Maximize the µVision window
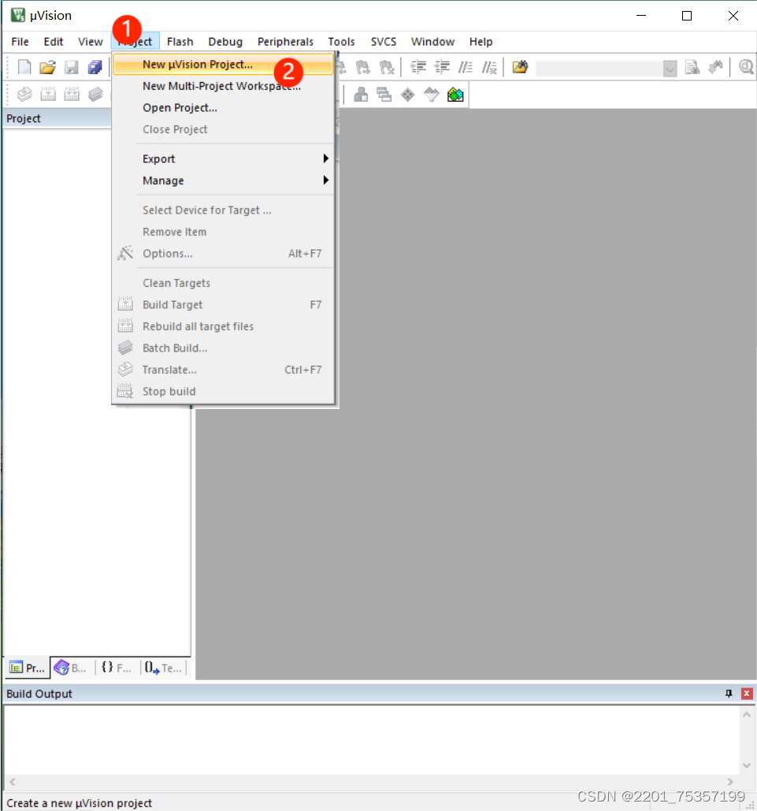This screenshot has height=811, width=757. pyautogui.click(x=687, y=16)
